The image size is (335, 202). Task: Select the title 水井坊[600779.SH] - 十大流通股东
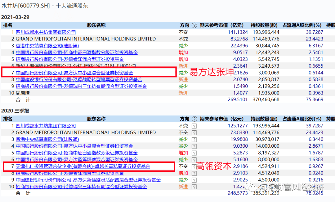pos(45,6)
